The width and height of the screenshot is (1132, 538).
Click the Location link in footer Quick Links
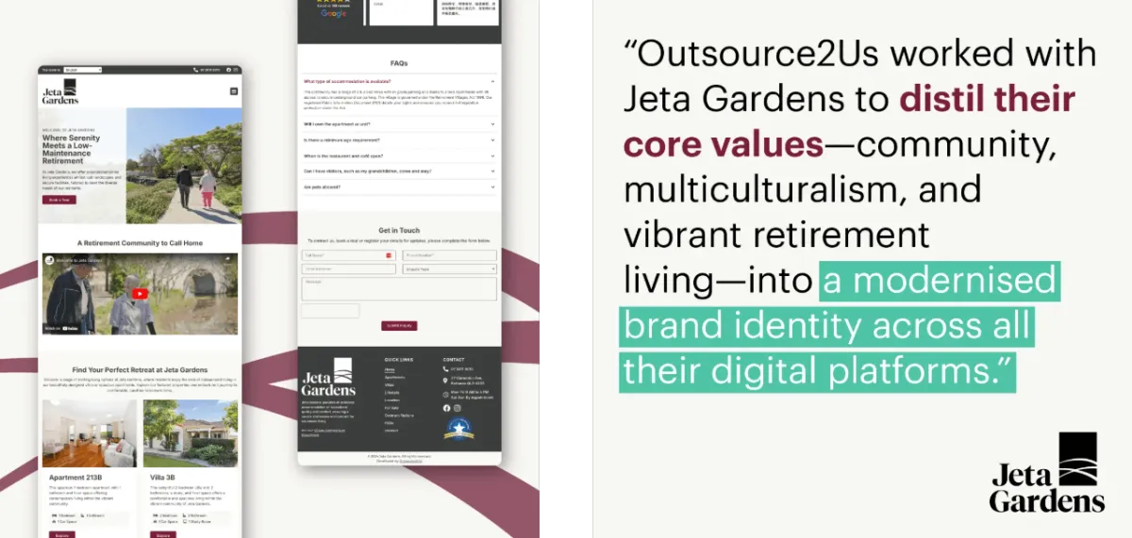(391, 400)
